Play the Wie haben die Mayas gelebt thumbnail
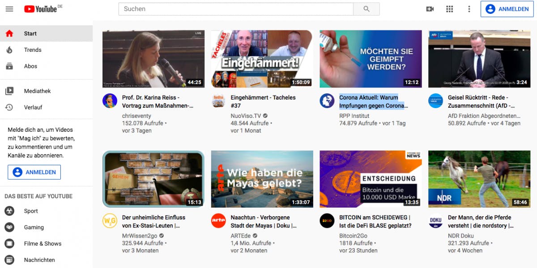 click(x=262, y=179)
